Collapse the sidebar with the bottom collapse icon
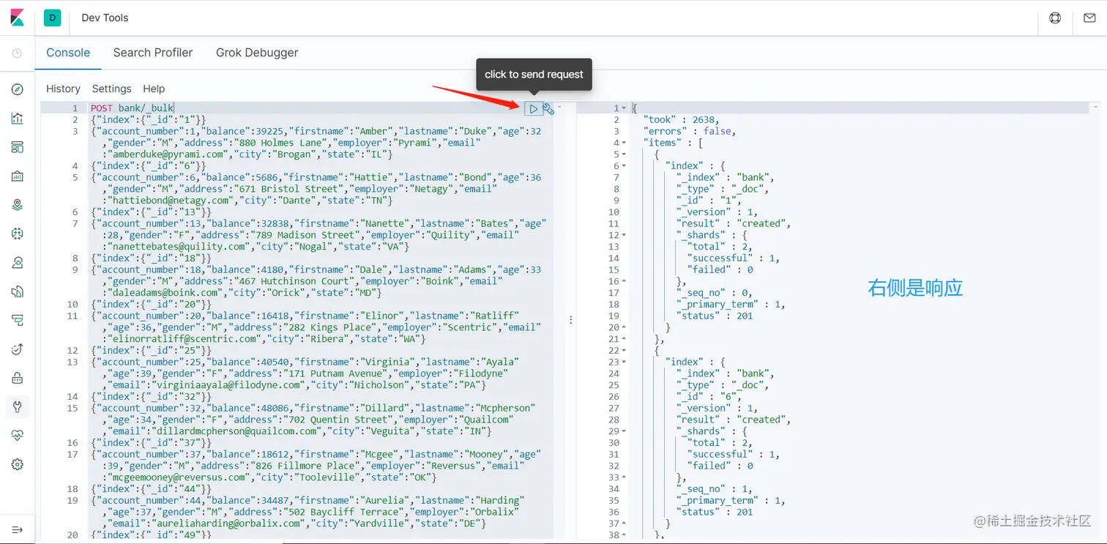1107x544 pixels. tap(18, 529)
